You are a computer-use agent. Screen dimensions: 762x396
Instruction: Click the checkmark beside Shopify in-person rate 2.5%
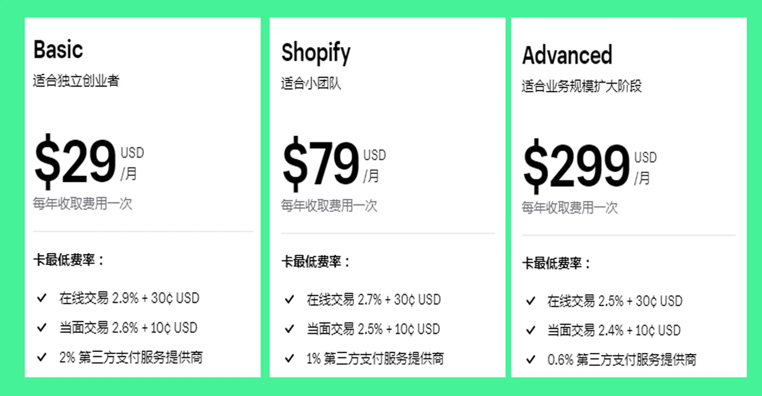(x=290, y=329)
